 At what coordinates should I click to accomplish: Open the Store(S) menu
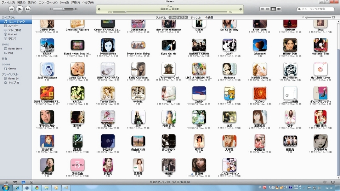click(x=64, y=2)
